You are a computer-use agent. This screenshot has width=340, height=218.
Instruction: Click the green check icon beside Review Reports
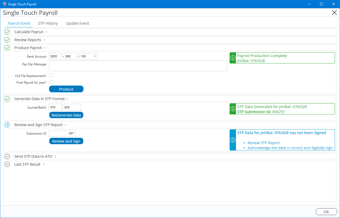coord(7,40)
